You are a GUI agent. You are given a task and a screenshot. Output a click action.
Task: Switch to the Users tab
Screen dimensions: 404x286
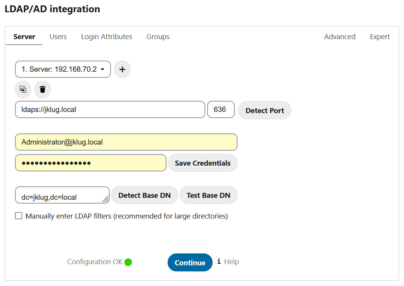pyautogui.click(x=58, y=36)
